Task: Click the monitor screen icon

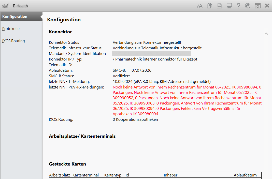Action: 229,6
